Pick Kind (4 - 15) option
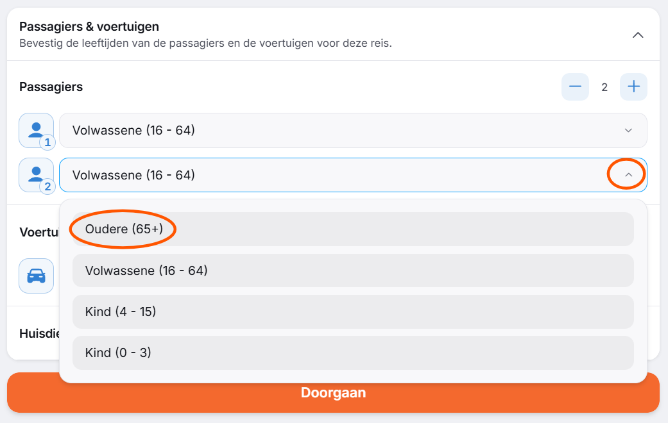The image size is (668, 423). (353, 311)
